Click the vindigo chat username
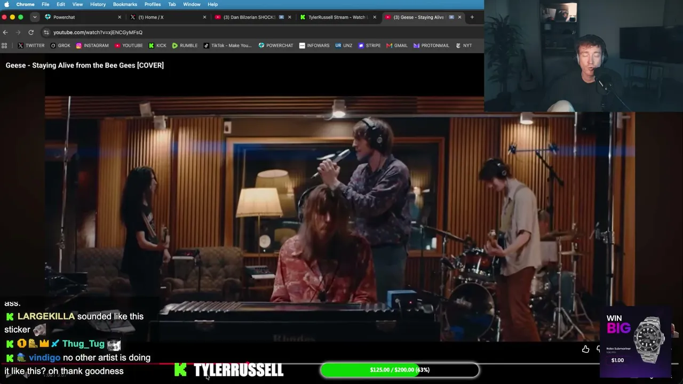The image size is (683, 384). pyautogui.click(x=44, y=358)
